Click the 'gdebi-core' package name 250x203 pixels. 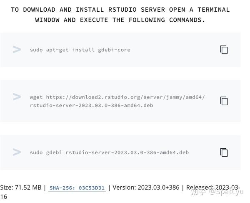[x=114, y=50]
